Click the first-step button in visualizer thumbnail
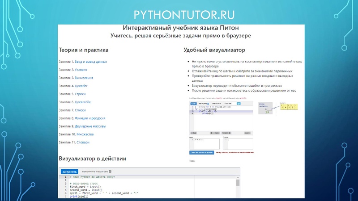The width and height of the screenshot is (358, 201). [x=193, y=133]
